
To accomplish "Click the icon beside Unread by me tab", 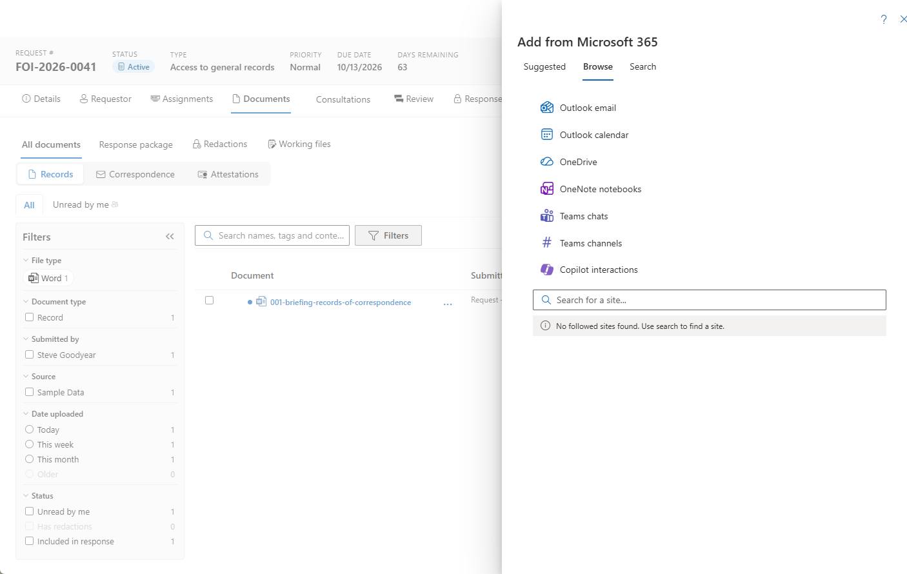I will pyautogui.click(x=115, y=204).
